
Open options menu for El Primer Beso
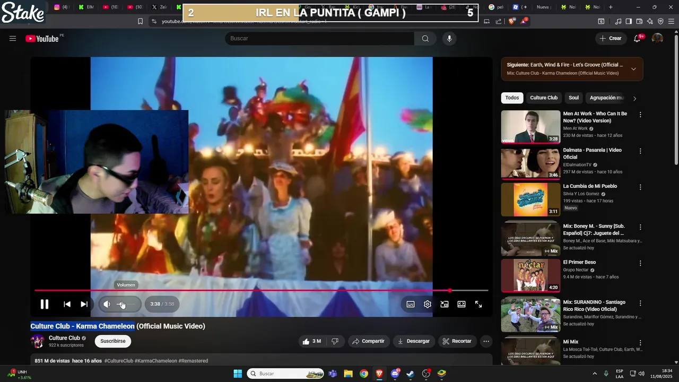[640, 263]
